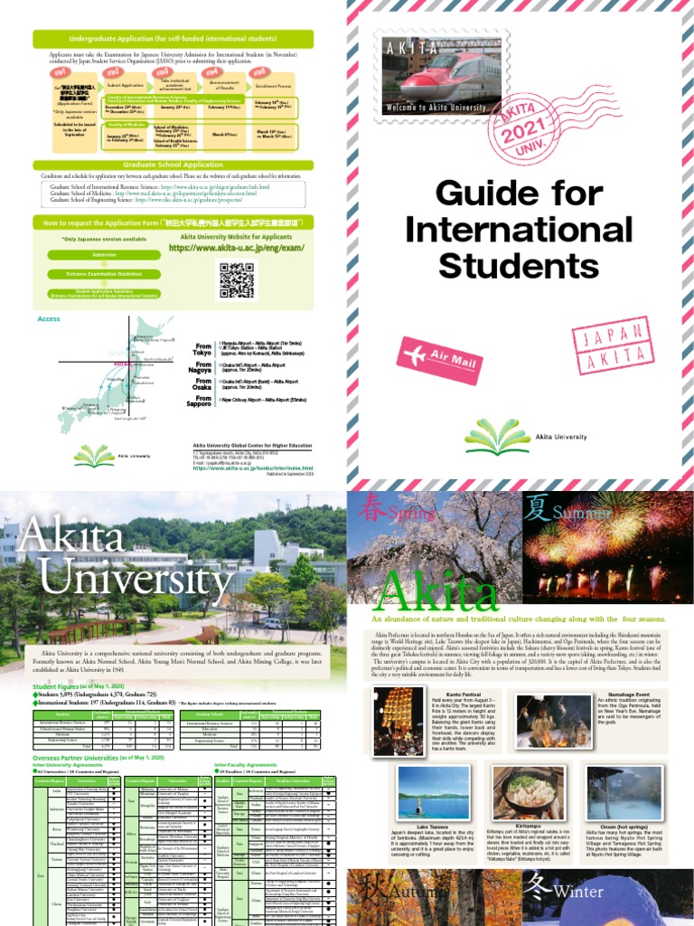Click the Graduate School Application header bar
The image size is (694, 926).
(x=173, y=165)
